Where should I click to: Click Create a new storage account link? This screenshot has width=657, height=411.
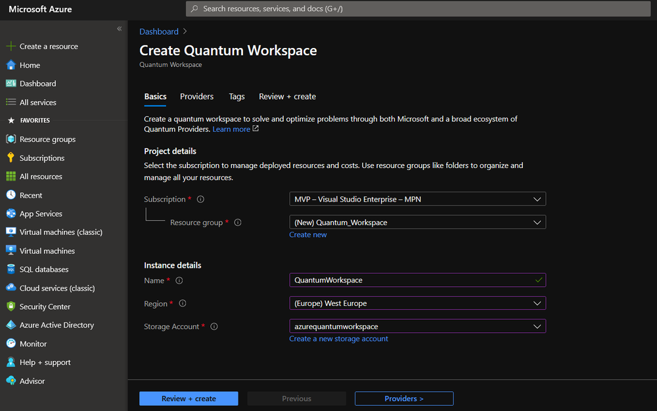click(x=338, y=339)
